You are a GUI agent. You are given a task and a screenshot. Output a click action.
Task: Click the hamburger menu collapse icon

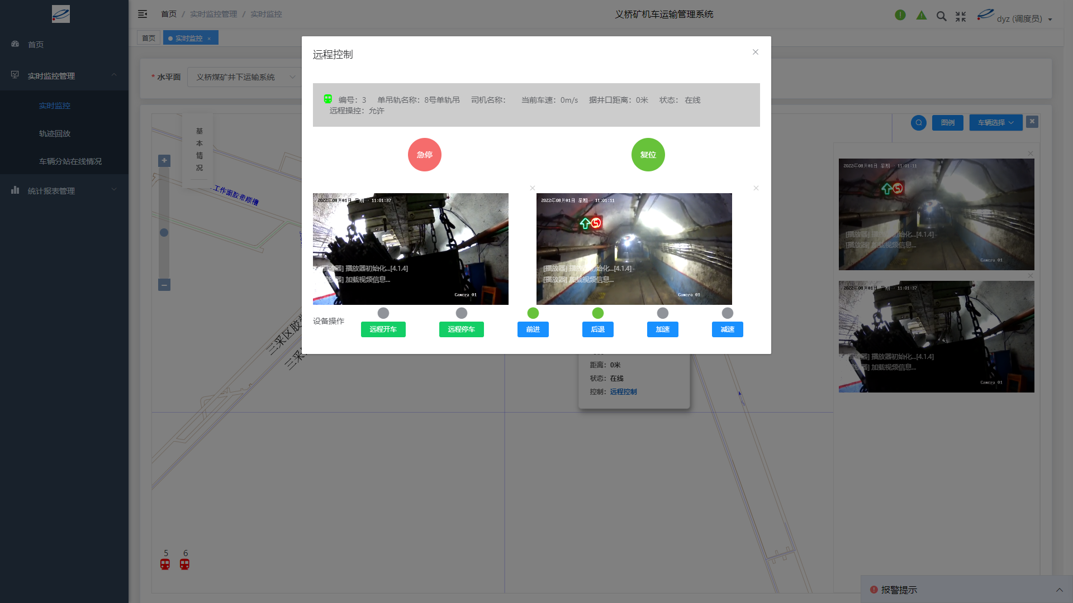pyautogui.click(x=143, y=14)
